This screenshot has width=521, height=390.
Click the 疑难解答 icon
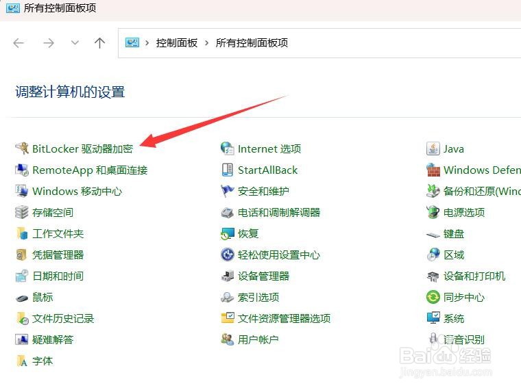pyautogui.click(x=22, y=339)
